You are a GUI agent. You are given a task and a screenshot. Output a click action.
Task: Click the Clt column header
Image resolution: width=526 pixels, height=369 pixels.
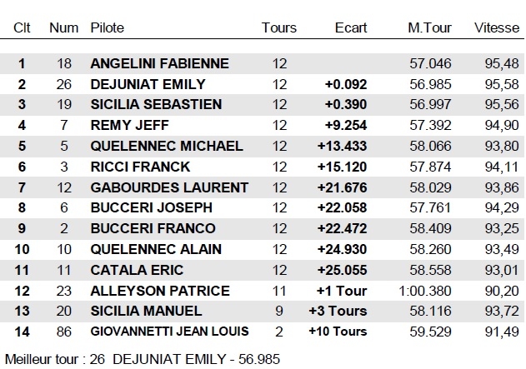point(22,27)
